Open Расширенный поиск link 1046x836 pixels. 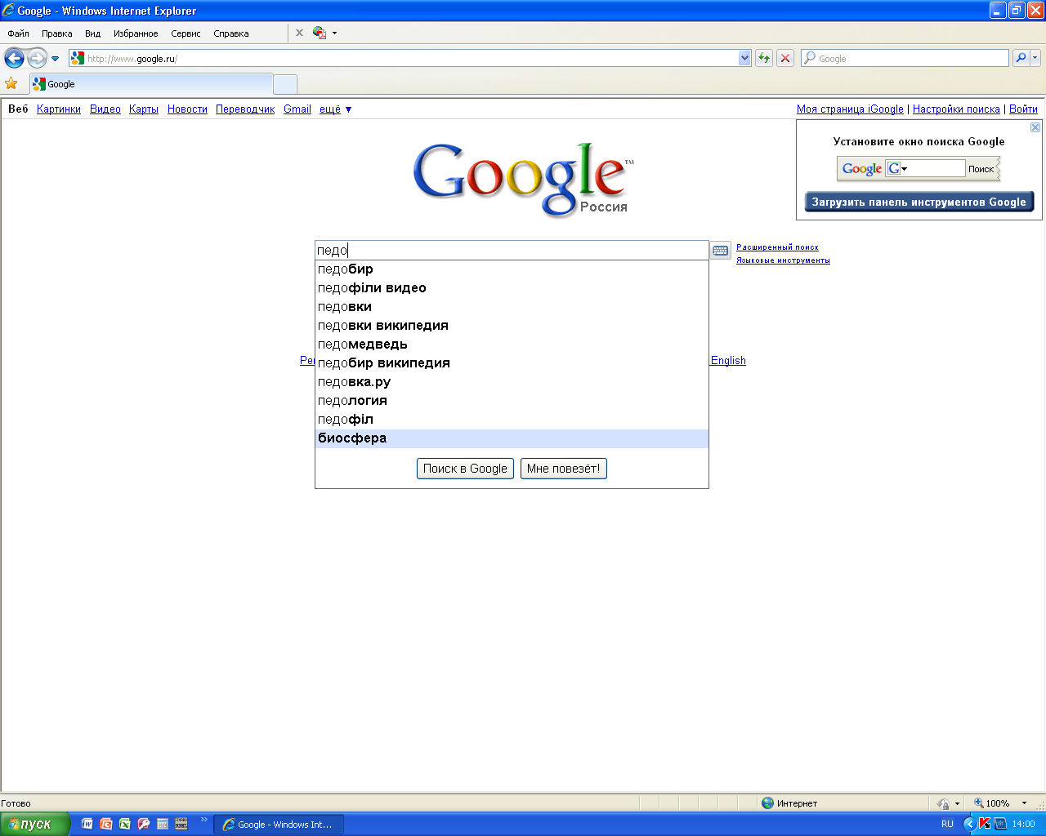[777, 247]
